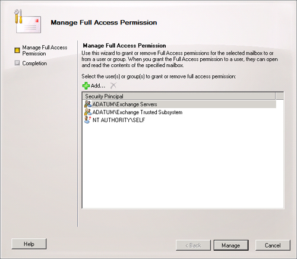Click the Manage button

[x=231, y=245]
